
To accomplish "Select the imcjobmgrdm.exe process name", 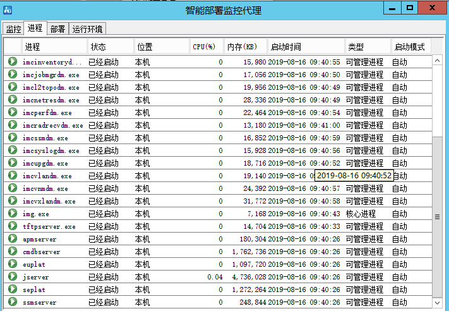I will tap(51, 75).
